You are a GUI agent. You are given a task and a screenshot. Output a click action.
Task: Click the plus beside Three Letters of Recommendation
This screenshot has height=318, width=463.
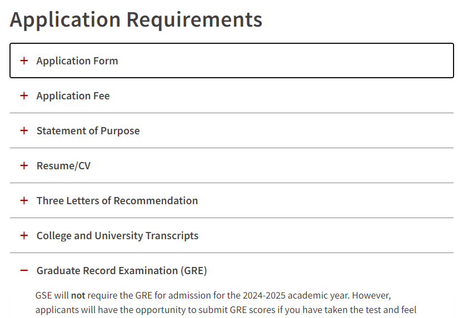click(24, 200)
